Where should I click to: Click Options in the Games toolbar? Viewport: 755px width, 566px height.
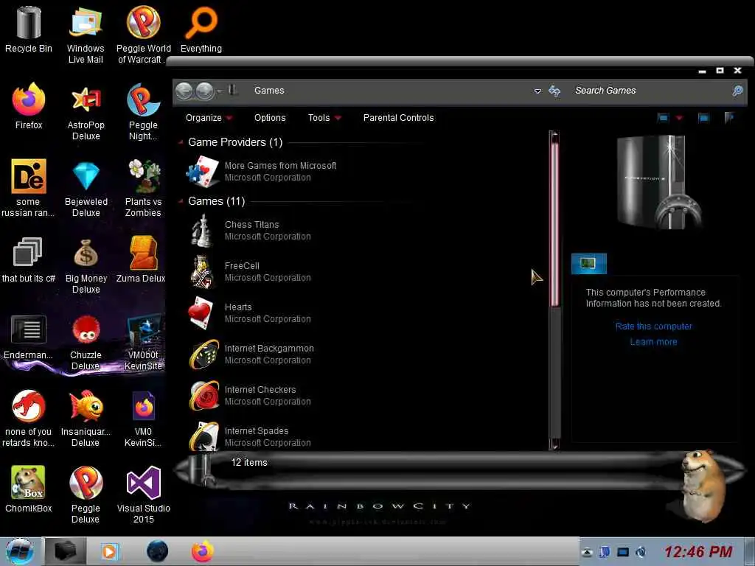pos(270,118)
